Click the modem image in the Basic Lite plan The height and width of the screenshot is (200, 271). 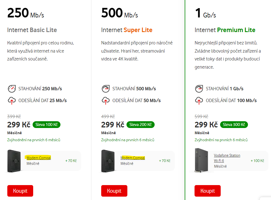click(x=14, y=161)
